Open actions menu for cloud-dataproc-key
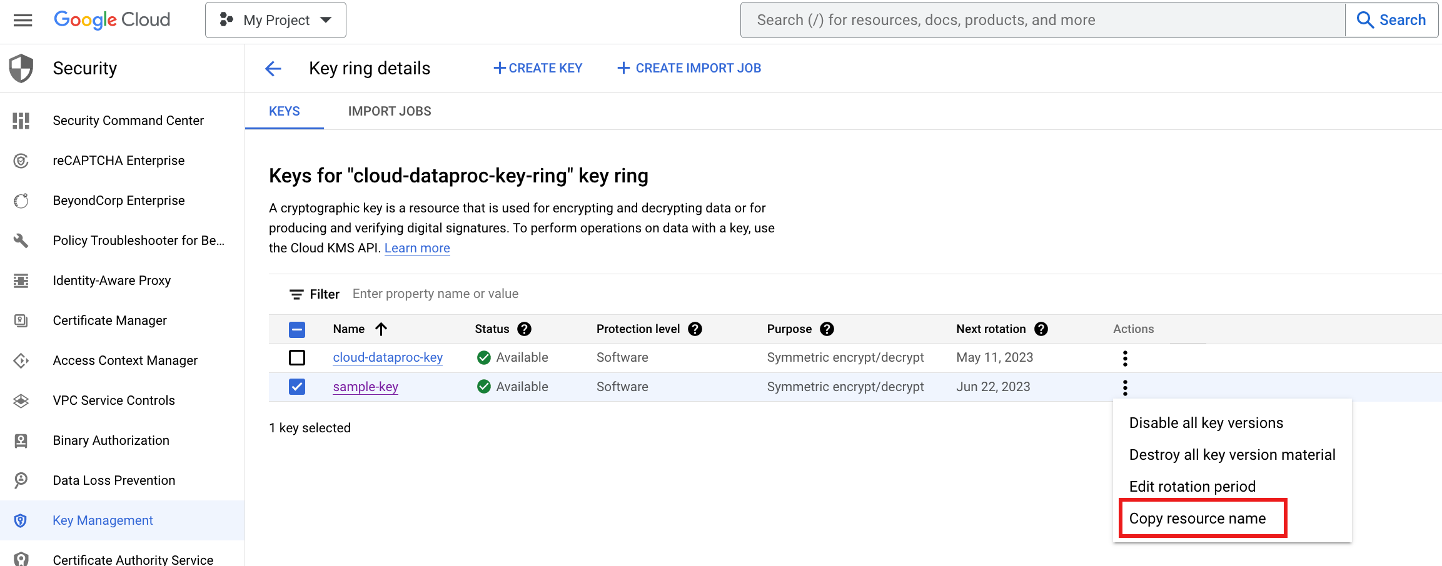Image resolution: width=1442 pixels, height=566 pixels. click(1125, 358)
